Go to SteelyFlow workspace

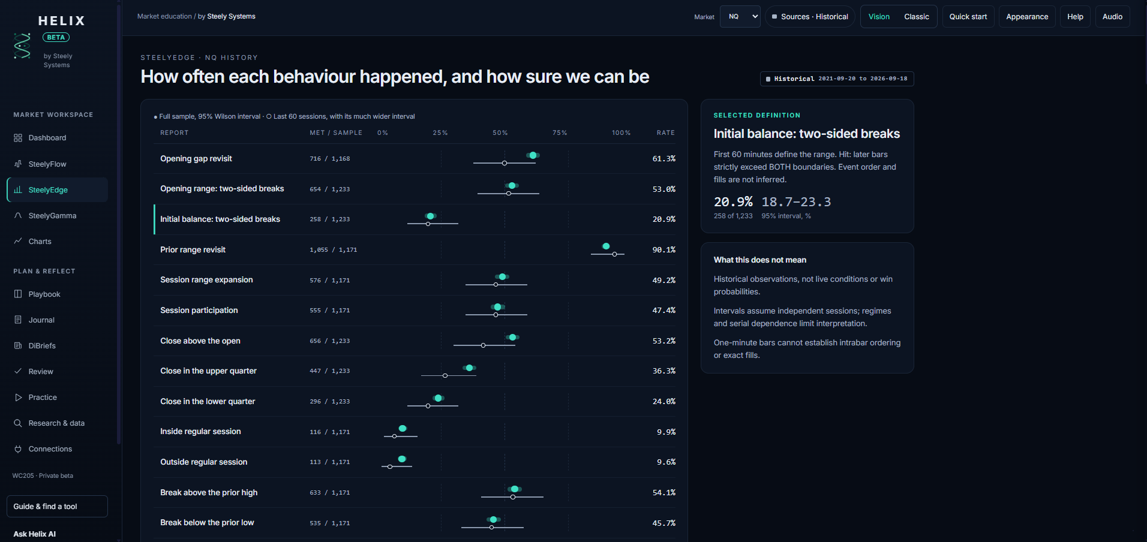57,164
